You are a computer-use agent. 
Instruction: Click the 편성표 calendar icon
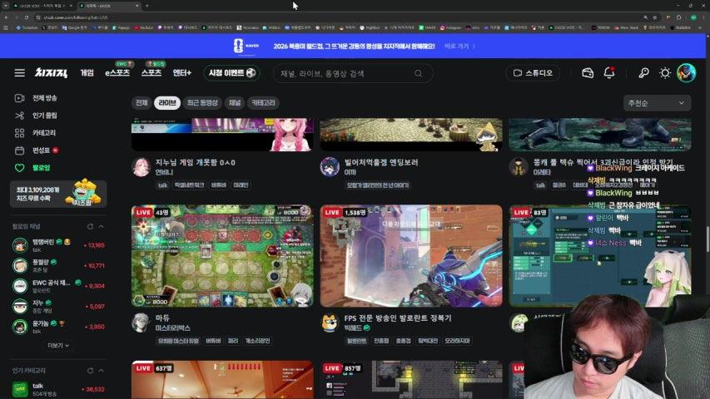tap(19, 150)
